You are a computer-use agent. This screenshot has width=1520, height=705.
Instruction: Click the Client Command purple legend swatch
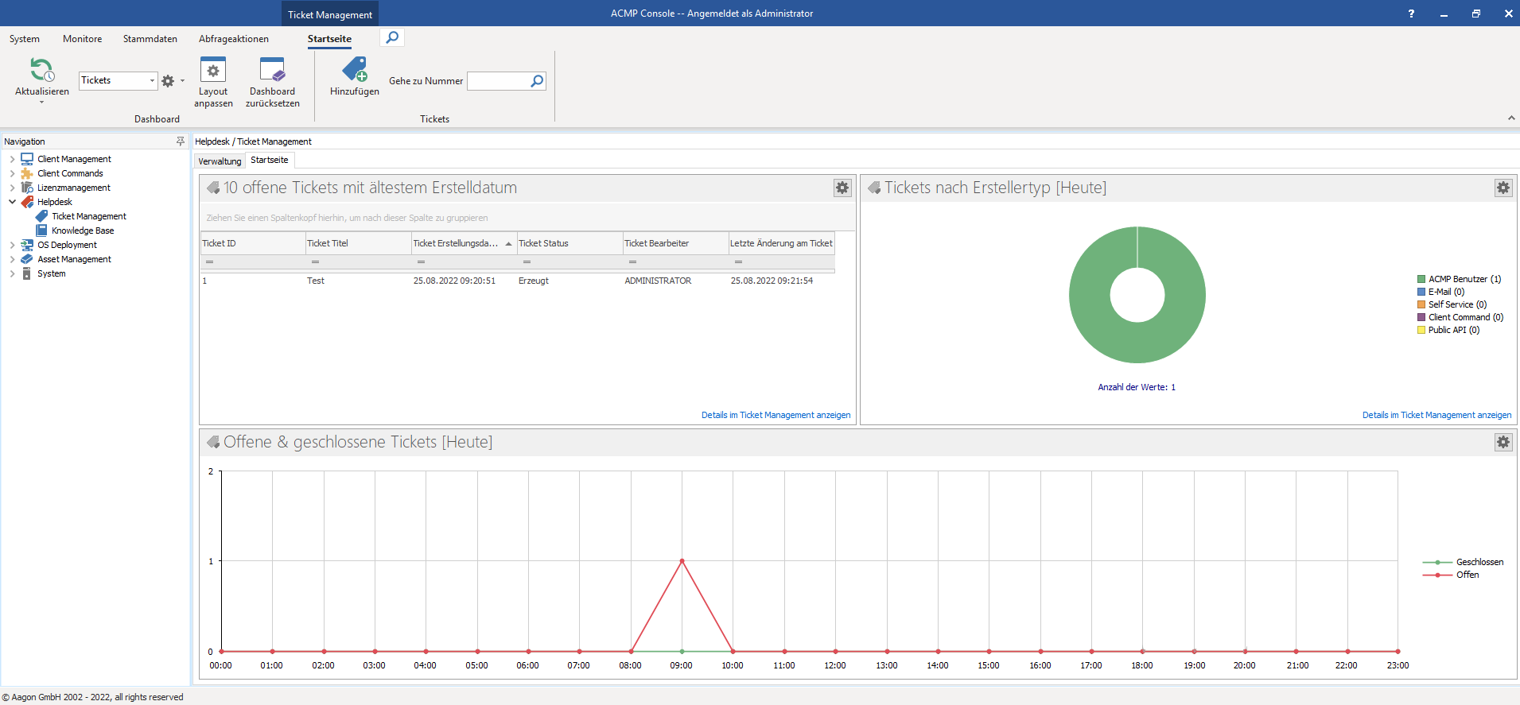[x=1421, y=317]
